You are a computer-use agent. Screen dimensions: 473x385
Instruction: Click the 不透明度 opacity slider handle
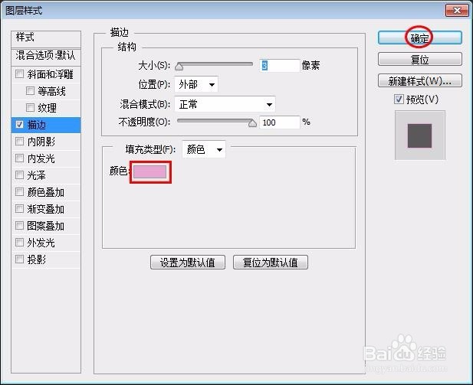pos(252,123)
